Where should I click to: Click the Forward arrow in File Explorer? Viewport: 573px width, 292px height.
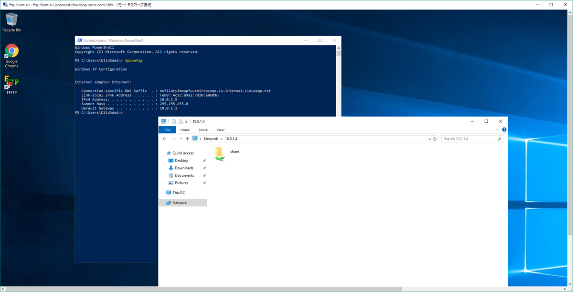point(173,139)
